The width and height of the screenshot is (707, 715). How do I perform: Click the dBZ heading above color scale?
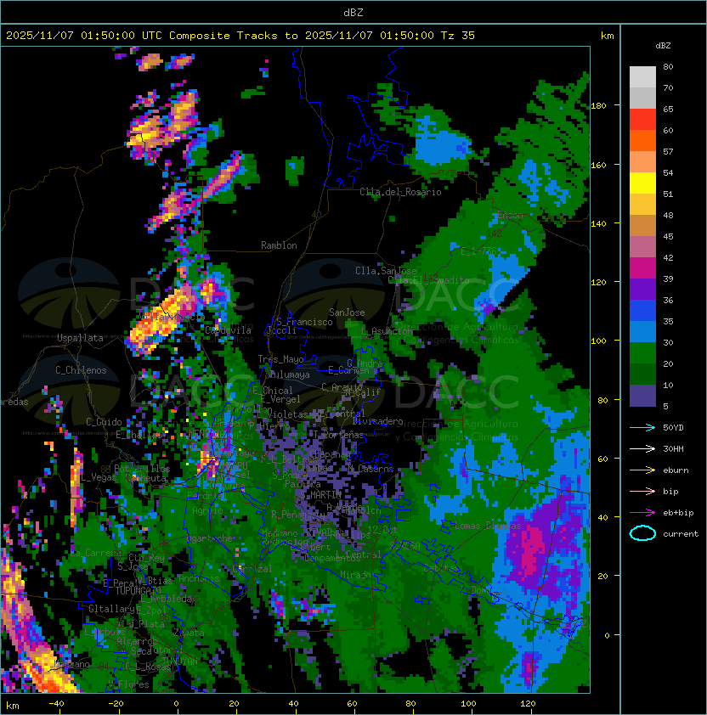[x=663, y=46]
